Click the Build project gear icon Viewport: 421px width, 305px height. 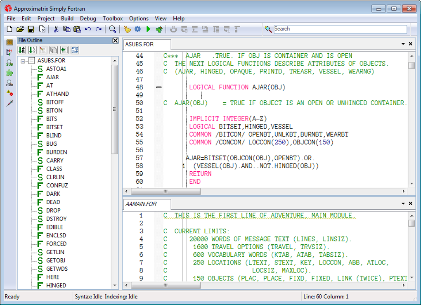click(138, 29)
